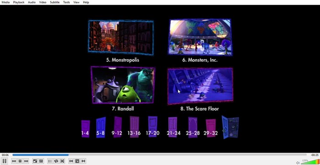Image resolution: width=320 pixels, height=165 pixels.
Task: Pause playback with the pause button
Action: click(5, 161)
